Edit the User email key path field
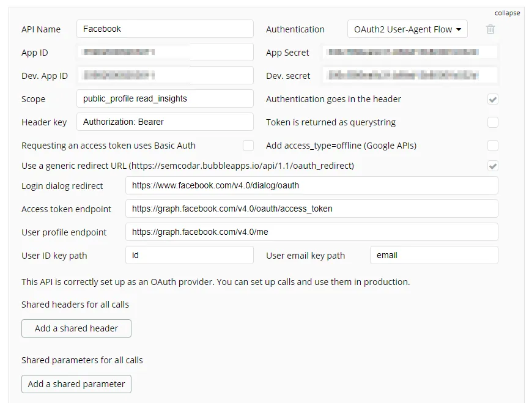 coord(434,256)
